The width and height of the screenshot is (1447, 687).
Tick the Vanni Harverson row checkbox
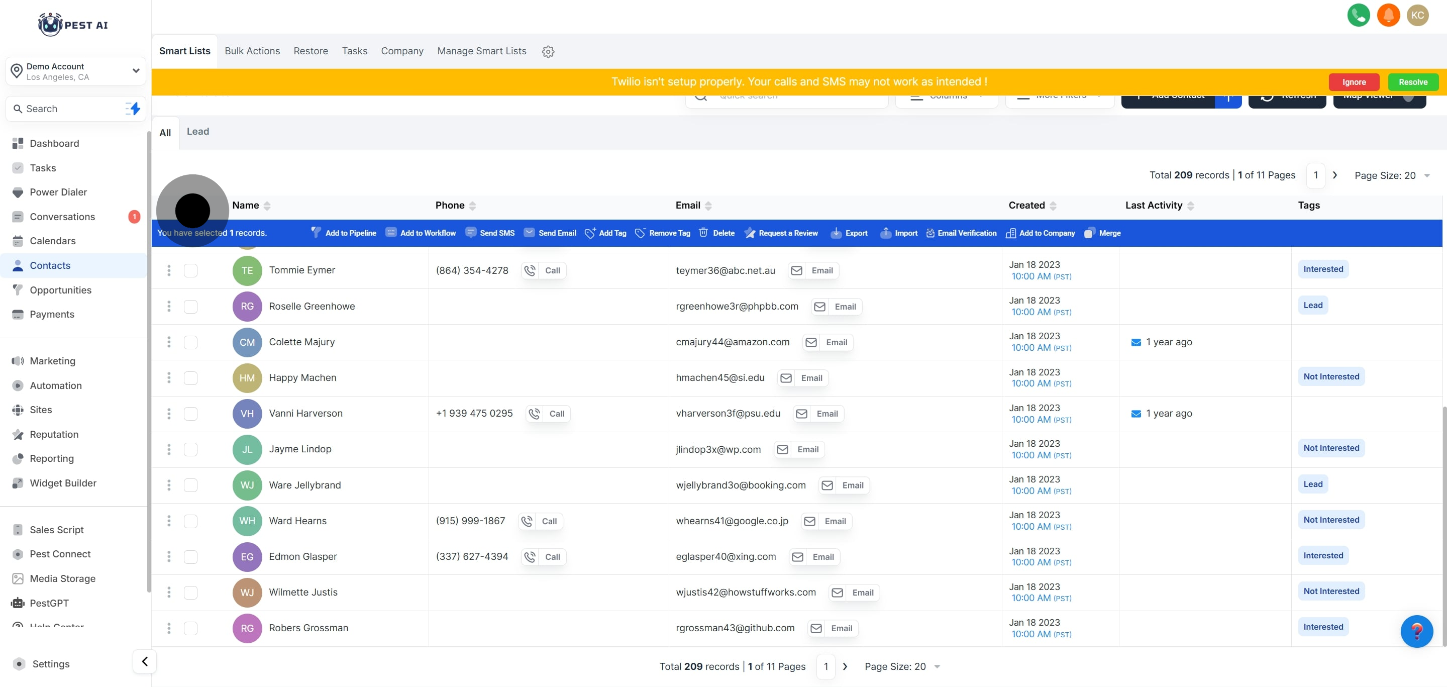pos(190,414)
